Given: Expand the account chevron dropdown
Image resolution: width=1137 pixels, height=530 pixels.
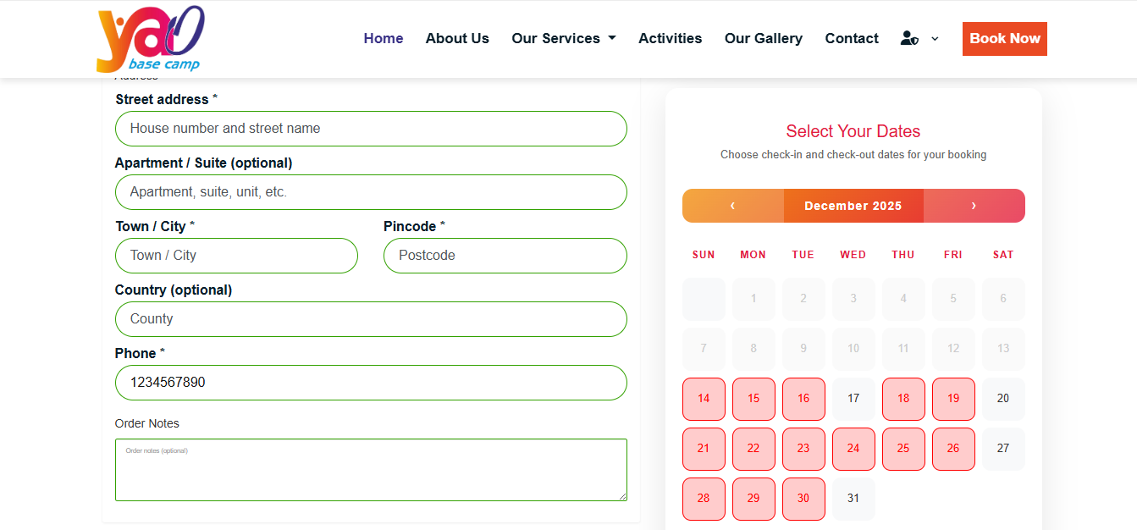Looking at the screenshot, I should (935, 38).
